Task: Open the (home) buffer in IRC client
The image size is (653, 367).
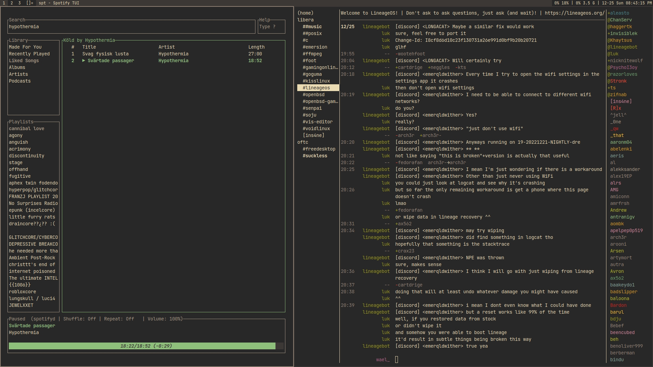Action: [305, 13]
